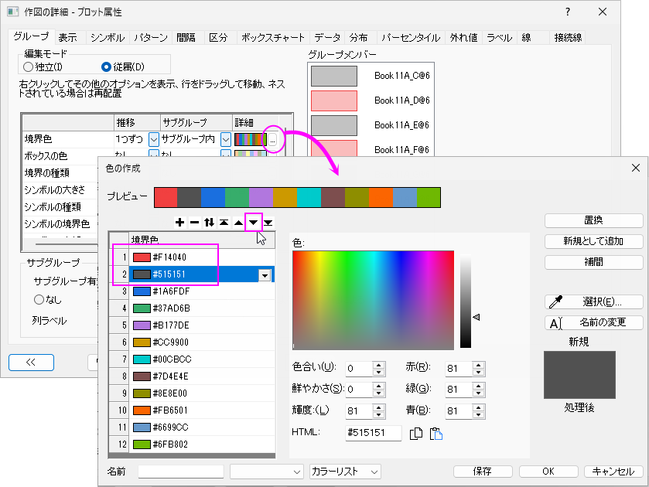Image resolution: width=649 pixels, height=487 pixels.
Task: Click the 置換 button
Action: tap(593, 220)
